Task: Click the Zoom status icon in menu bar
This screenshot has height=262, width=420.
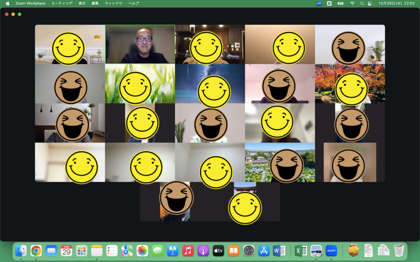Action: tap(319, 3)
